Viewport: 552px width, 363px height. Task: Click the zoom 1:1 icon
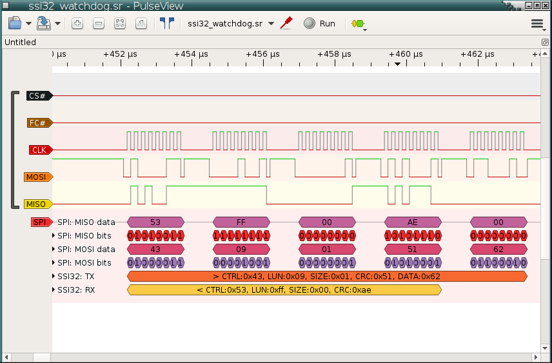[141, 24]
